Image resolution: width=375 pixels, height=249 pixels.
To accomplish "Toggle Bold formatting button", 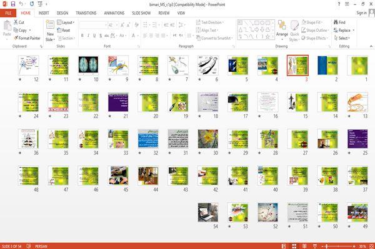I will click(x=82, y=36).
